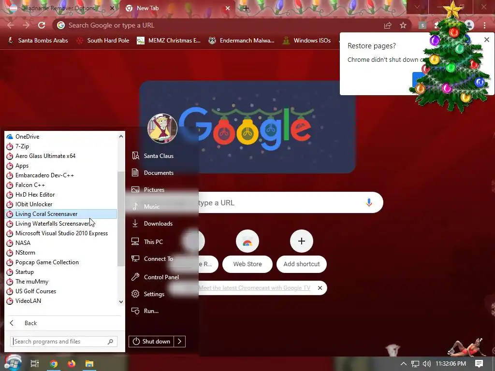Open South Hard Pole bookmark
This screenshot has width=495, height=371.
[103, 41]
